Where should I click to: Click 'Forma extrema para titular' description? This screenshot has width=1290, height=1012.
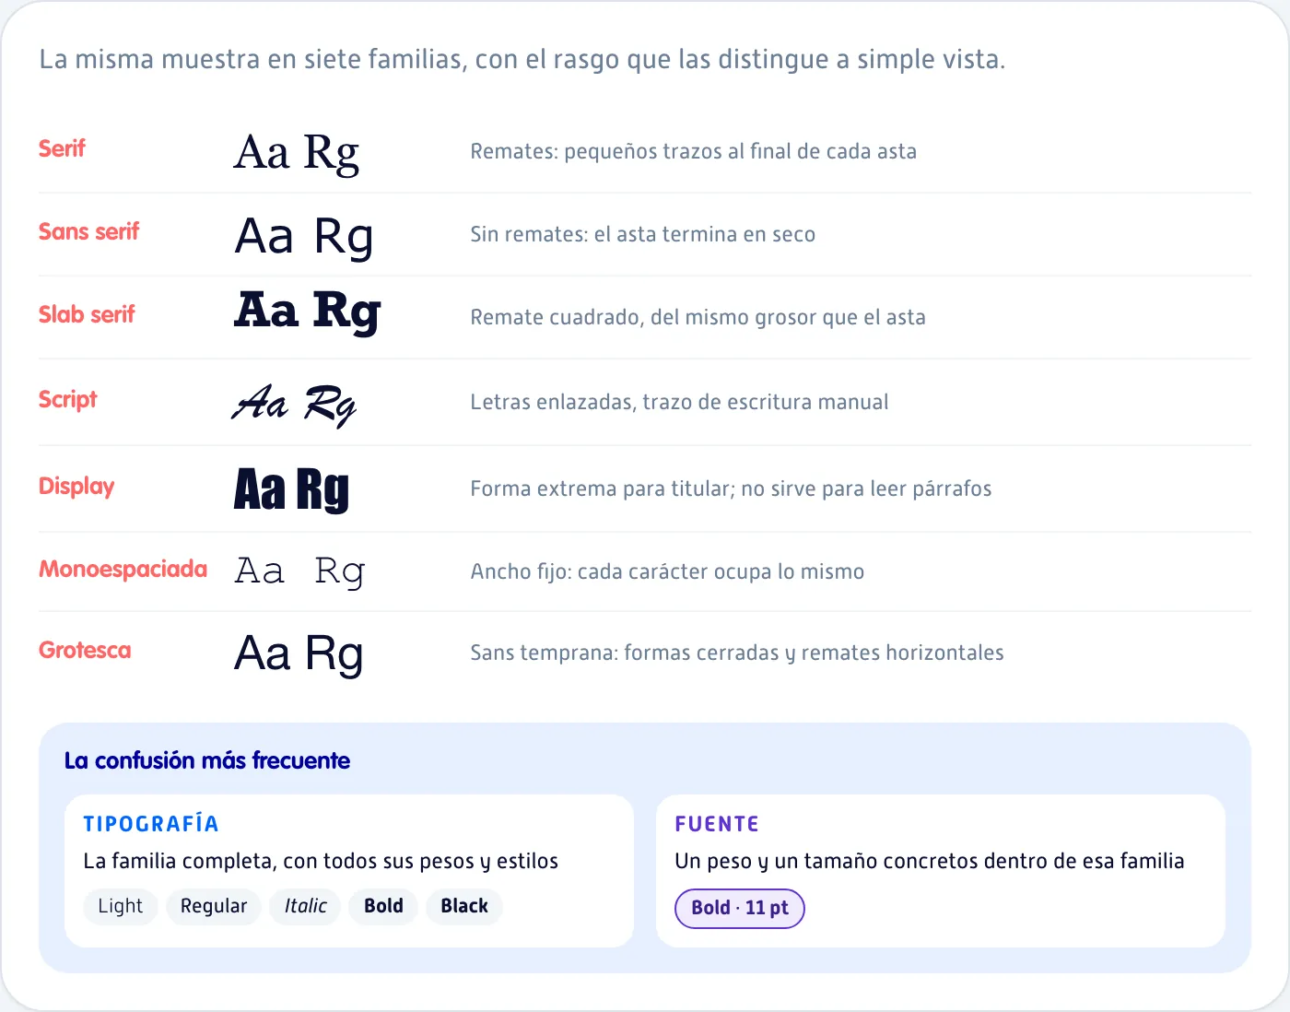pos(732,488)
